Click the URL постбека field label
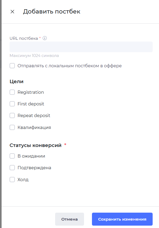The height and width of the screenshot is (228, 159). click(x=24, y=38)
